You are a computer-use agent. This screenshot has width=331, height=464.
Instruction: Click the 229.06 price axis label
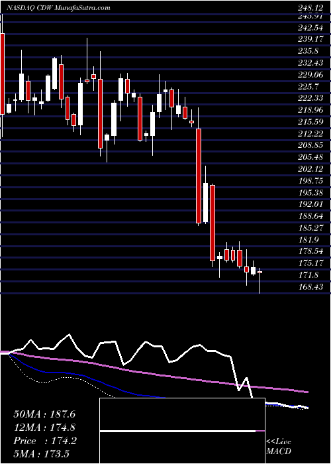click(x=310, y=74)
